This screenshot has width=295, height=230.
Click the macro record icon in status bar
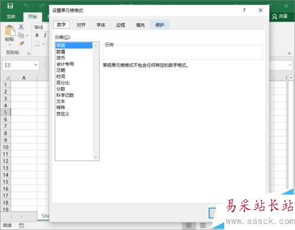(x=21, y=225)
